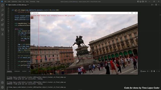Switch to the PROBLEMS panel tab
The height and width of the screenshot is (90, 161).
click(x=17, y=71)
